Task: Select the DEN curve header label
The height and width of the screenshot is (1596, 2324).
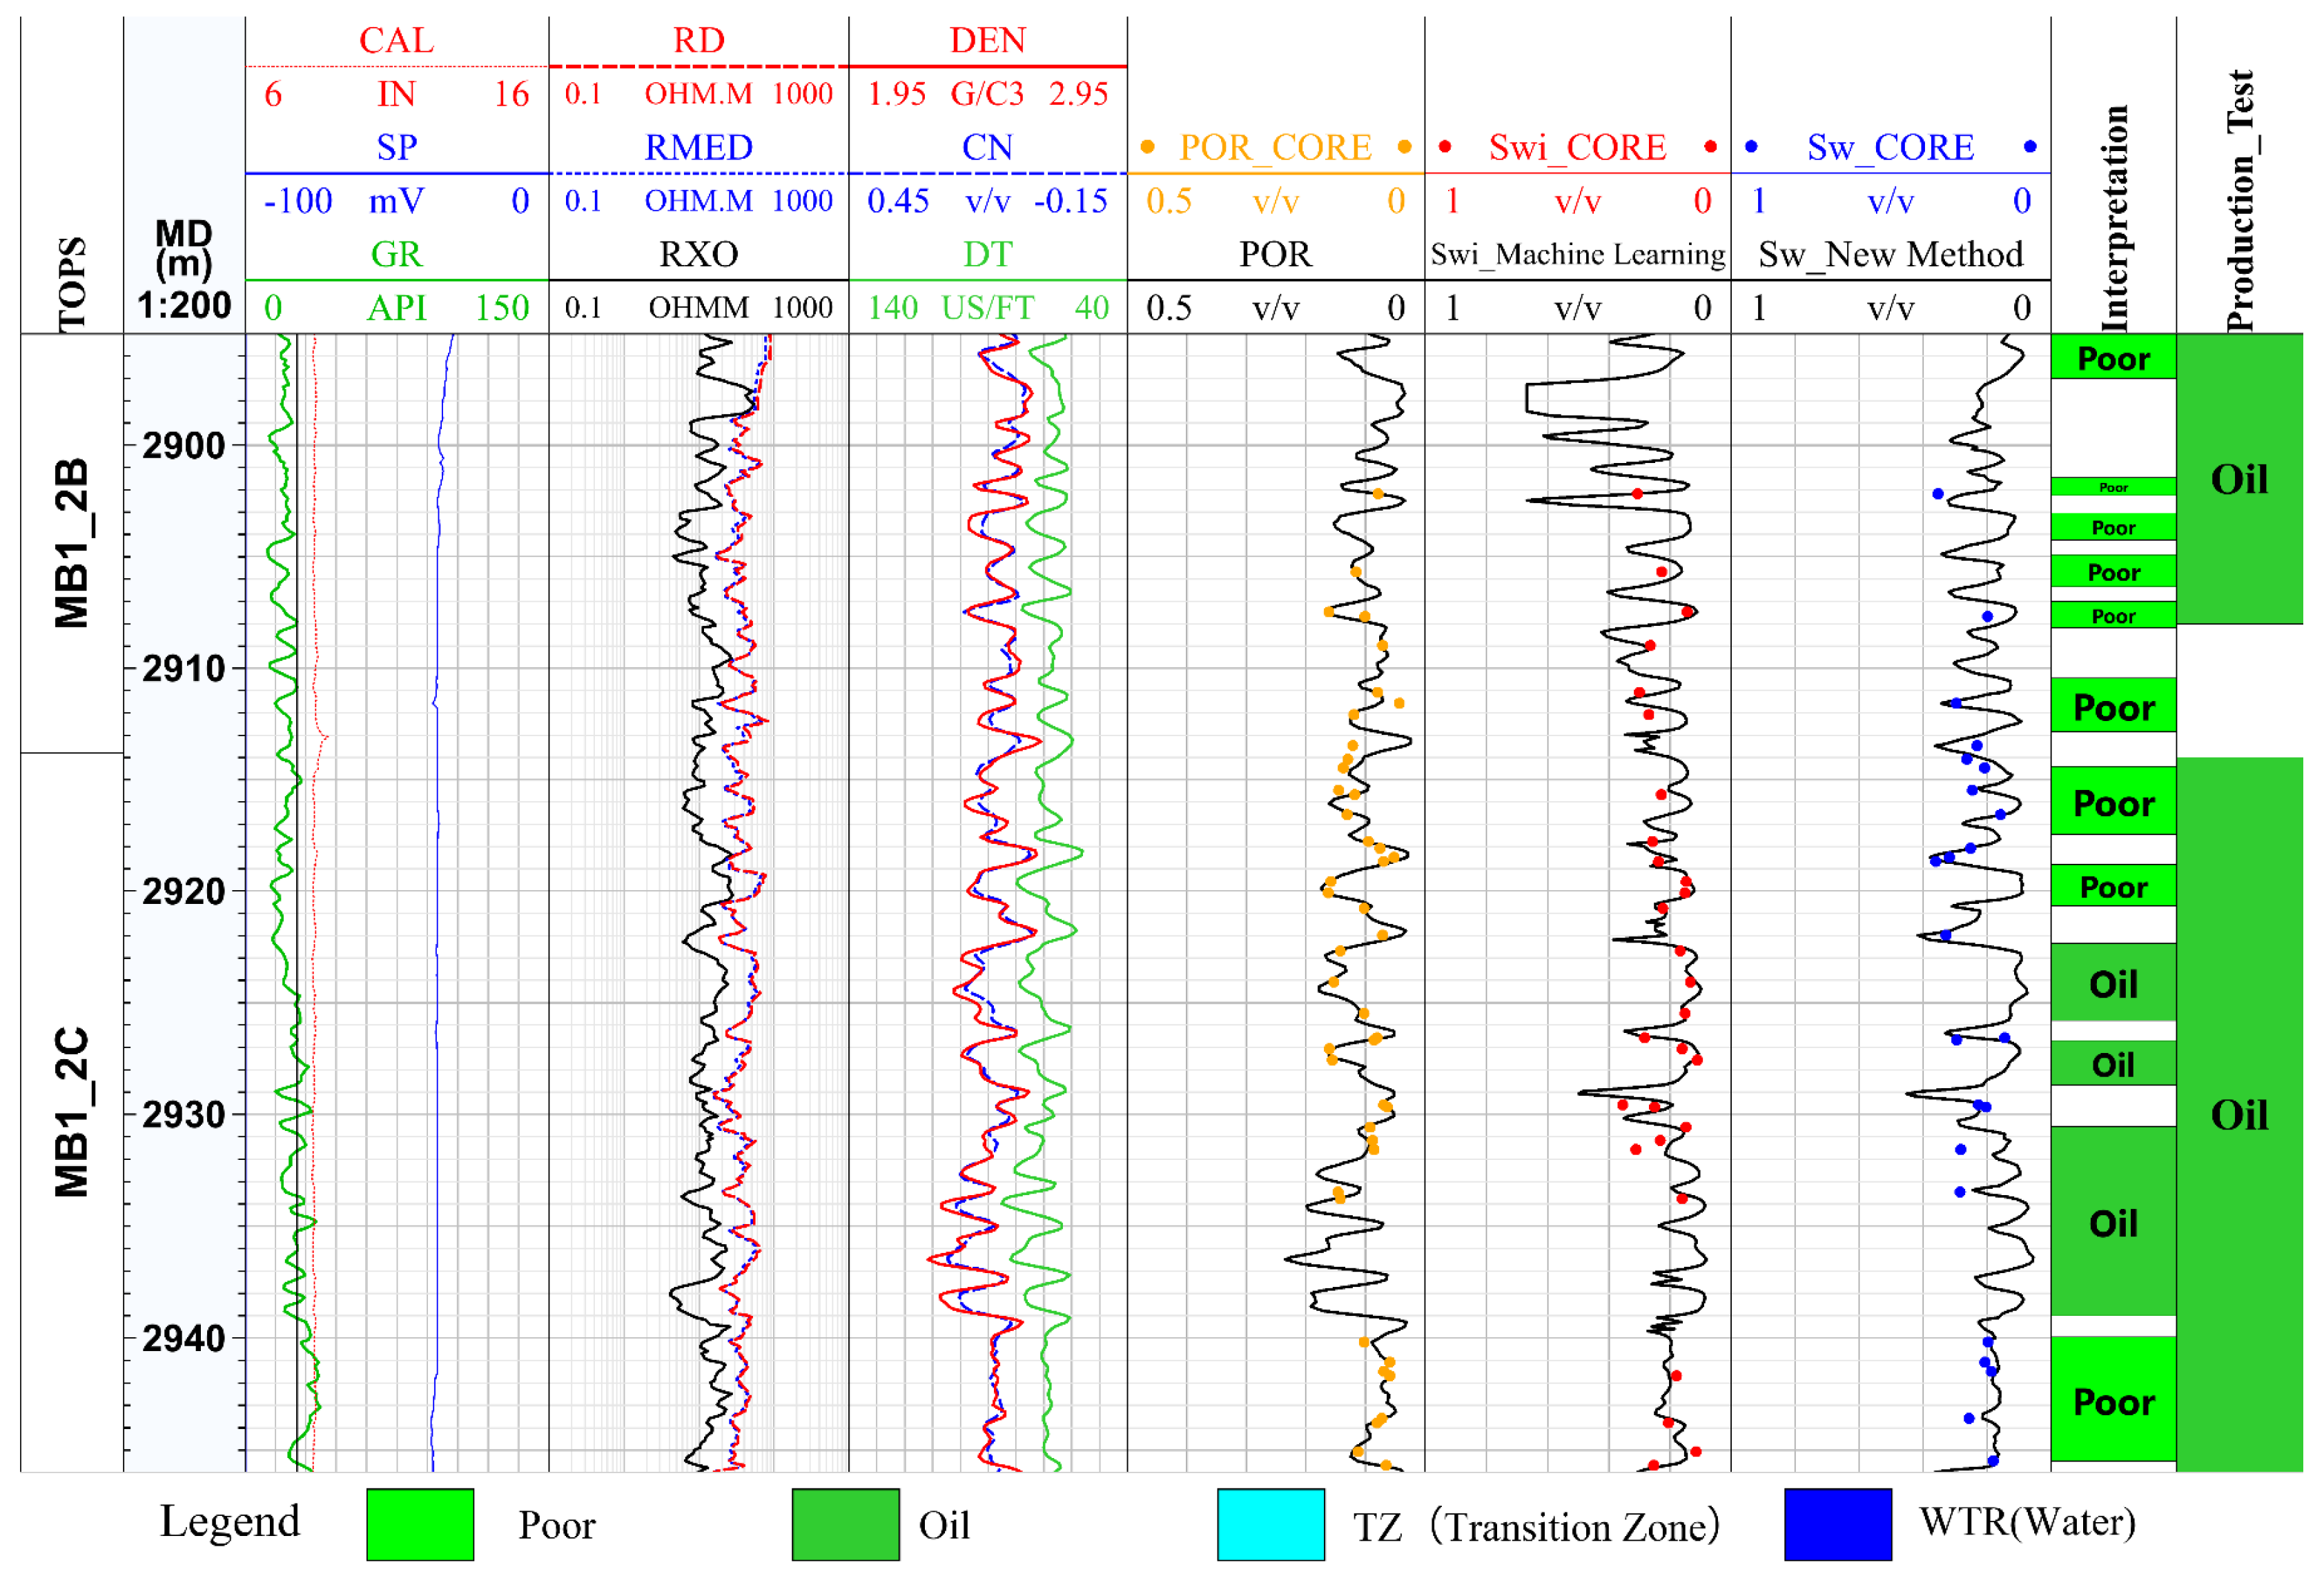Action: pos(987,40)
